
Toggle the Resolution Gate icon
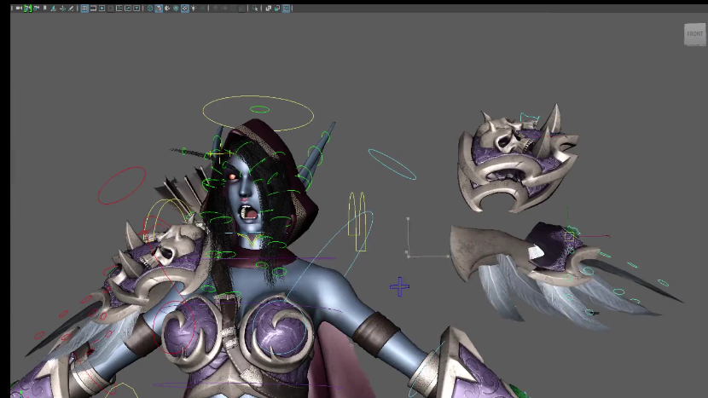(102, 9)
